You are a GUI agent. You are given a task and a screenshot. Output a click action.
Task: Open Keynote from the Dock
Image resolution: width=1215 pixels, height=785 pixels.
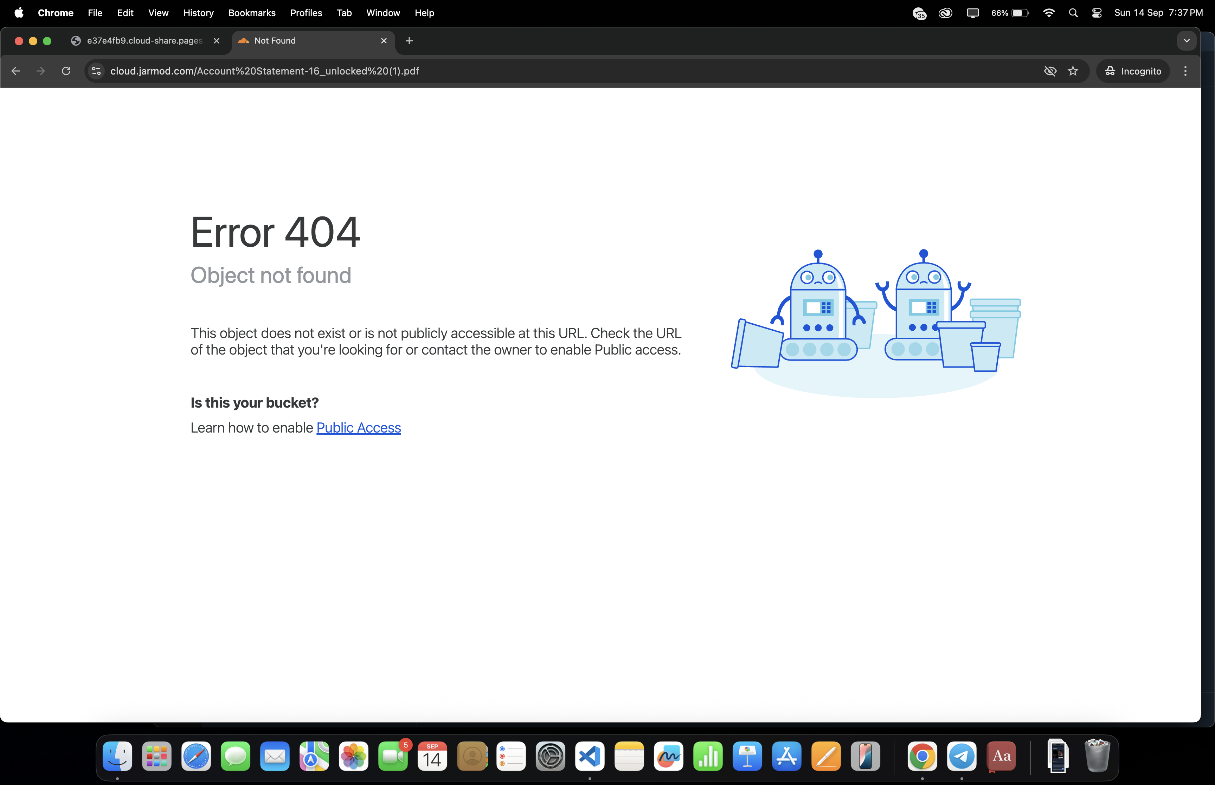(747, 755)
